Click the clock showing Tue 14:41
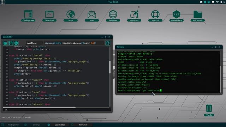This screenshot has width=226, height=127. pos(113,2)
